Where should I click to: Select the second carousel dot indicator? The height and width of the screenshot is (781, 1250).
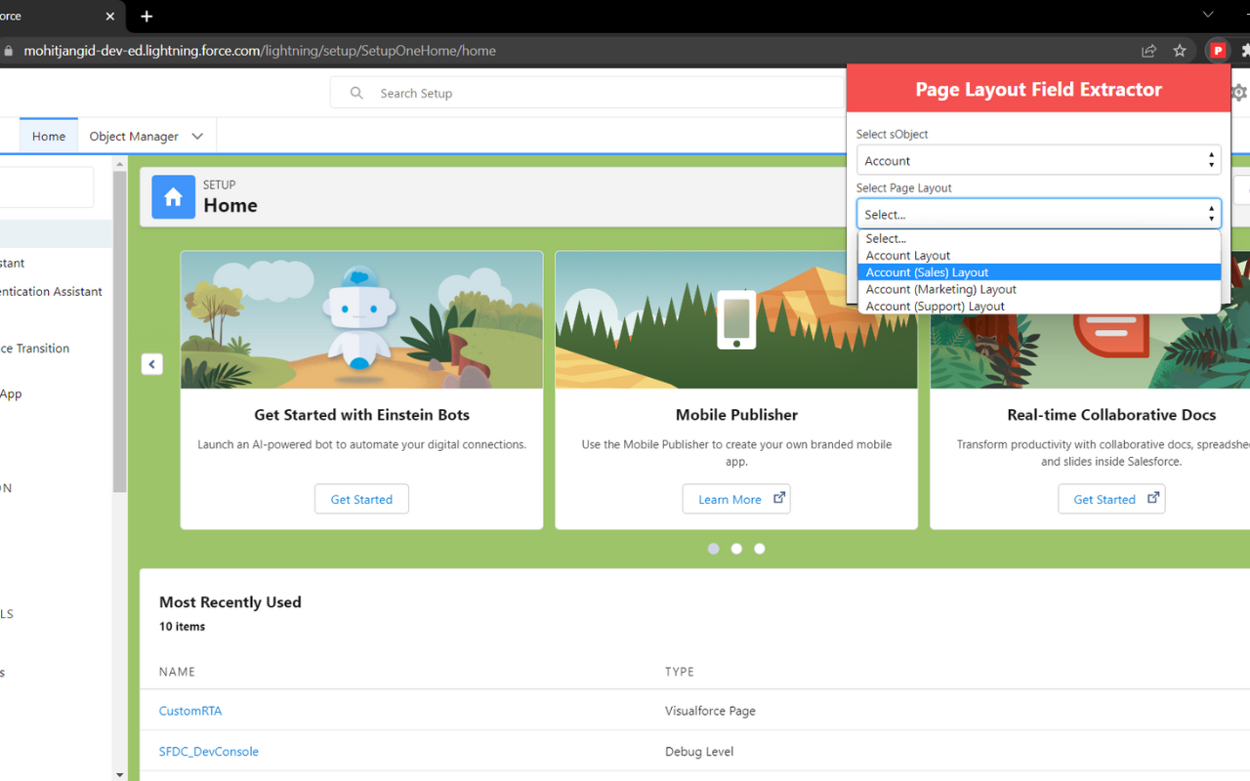click(736, 549)
